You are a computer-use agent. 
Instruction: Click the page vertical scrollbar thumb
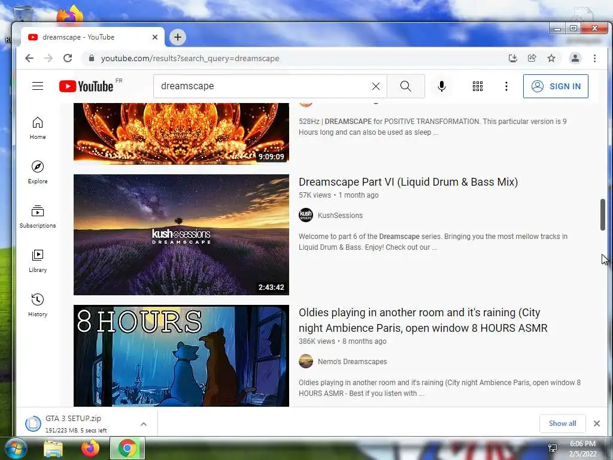pos(603,215)
